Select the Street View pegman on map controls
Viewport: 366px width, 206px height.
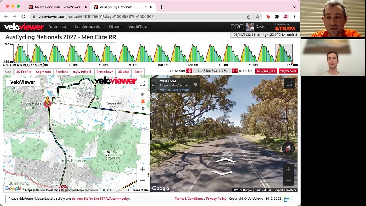pyautogui.click(x=142, y=149)
